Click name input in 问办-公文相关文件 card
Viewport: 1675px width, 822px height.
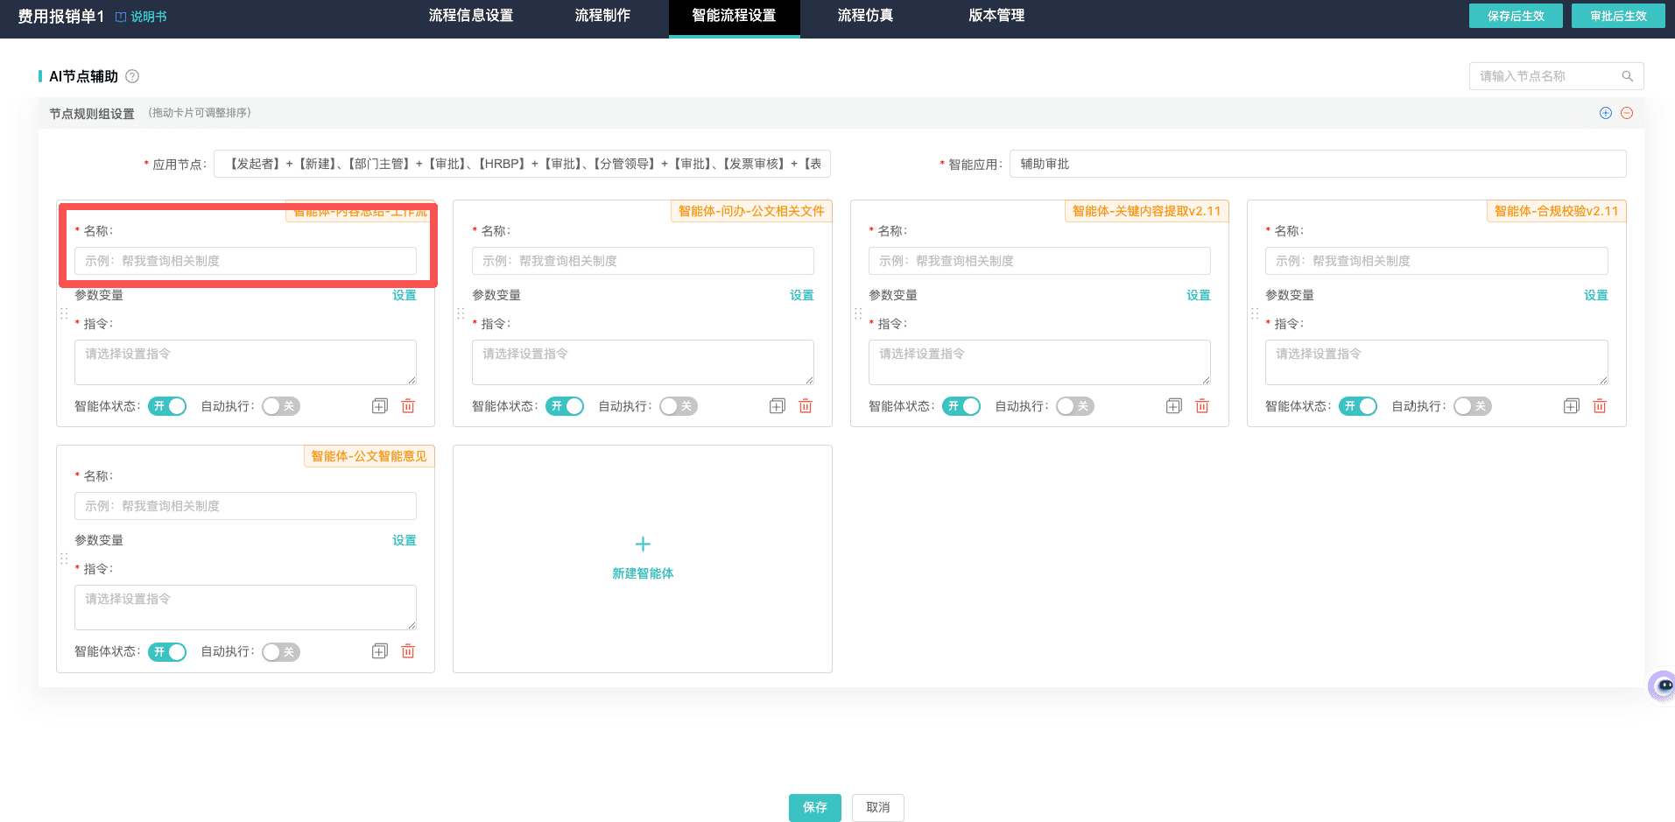pos(643,261)
